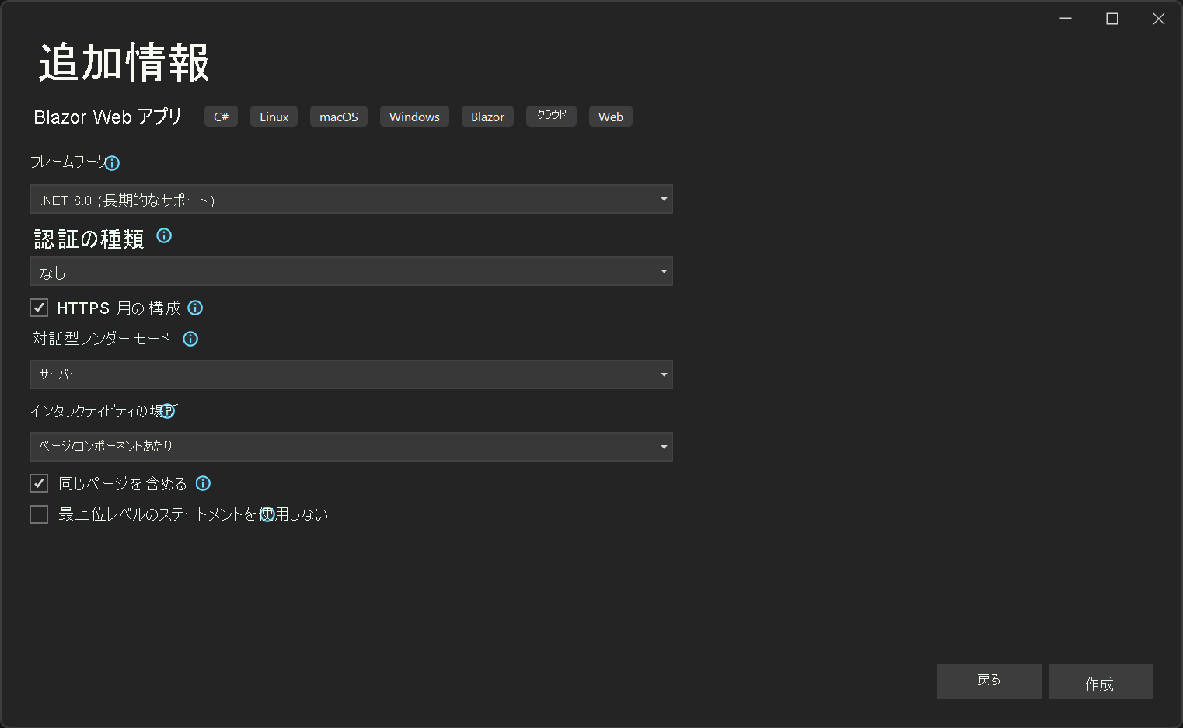The width and height of the screenshot is (1183, 728).
Task: Click the 認証の種類 heading text
Action: point(89,239)
